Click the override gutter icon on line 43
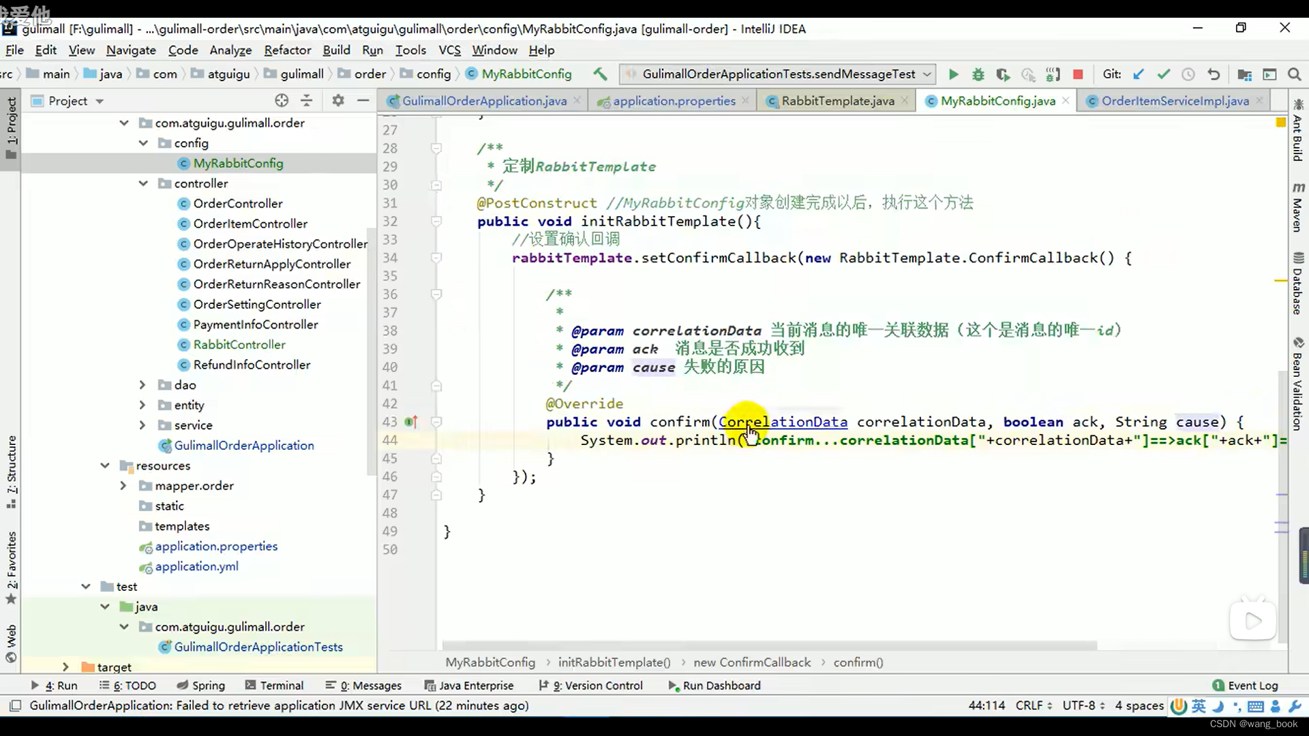This screenshot has height=736, width=1309. (410, 422)
